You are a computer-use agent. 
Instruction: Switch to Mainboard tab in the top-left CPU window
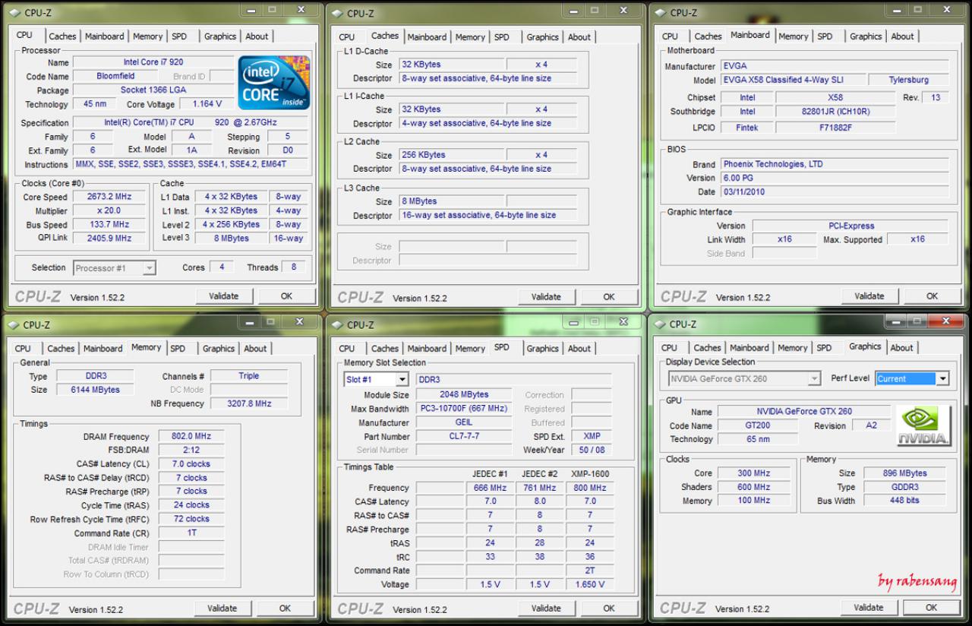click(104, 36)
